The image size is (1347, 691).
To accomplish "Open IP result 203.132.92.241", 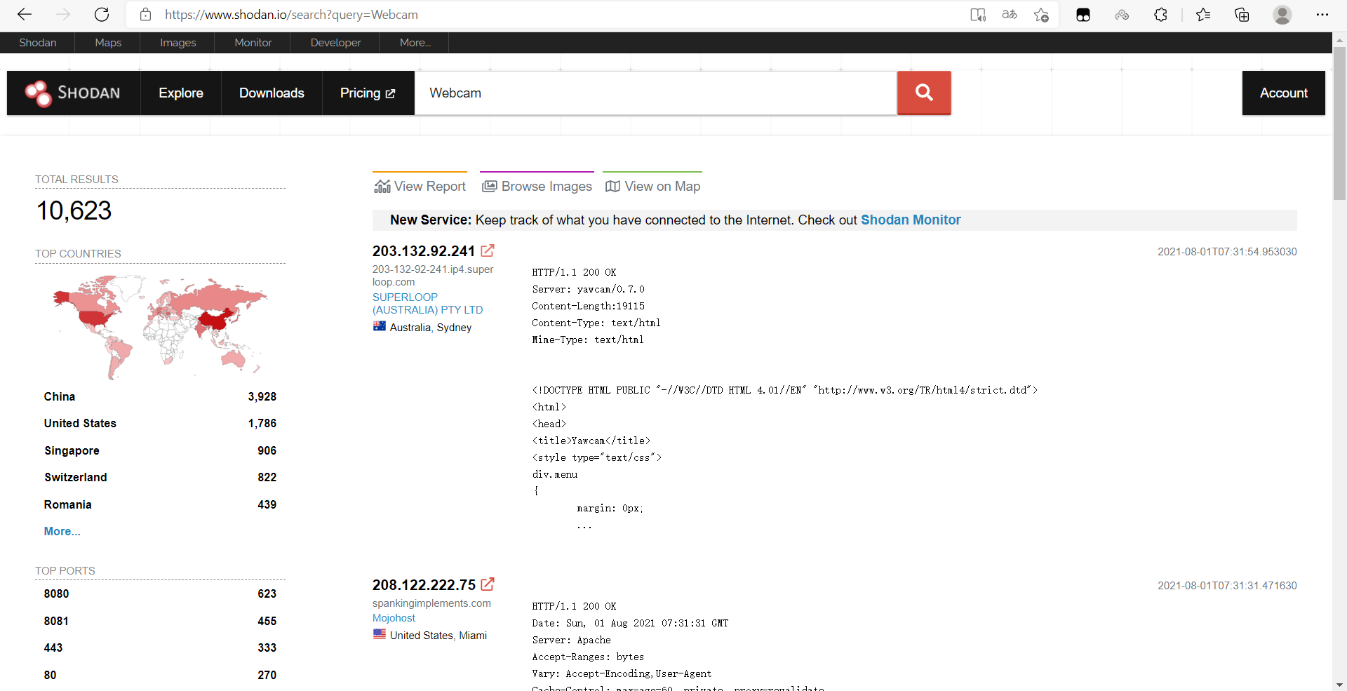I will pos(424,251).
